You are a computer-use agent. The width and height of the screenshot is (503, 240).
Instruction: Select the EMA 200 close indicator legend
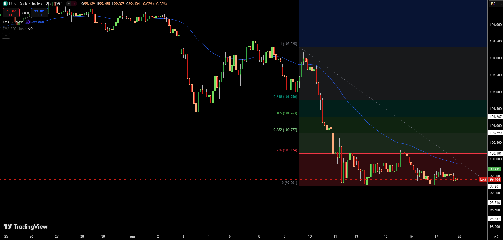pyautogui.click(x=14, y=29)
